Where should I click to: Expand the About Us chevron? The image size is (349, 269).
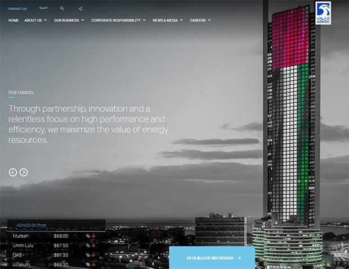point(46,20)
